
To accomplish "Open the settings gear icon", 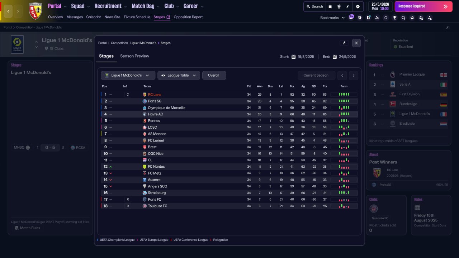I will tap(358, 6).
